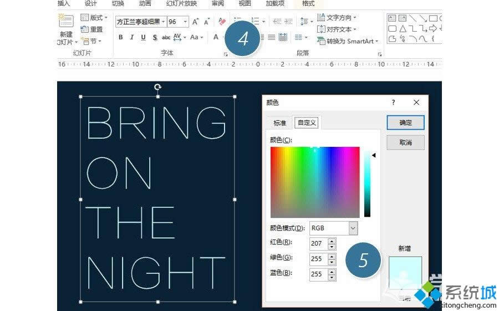The image size is (499, 311).
Task: Open the 设计 ribbon tab
Action: 91,3
